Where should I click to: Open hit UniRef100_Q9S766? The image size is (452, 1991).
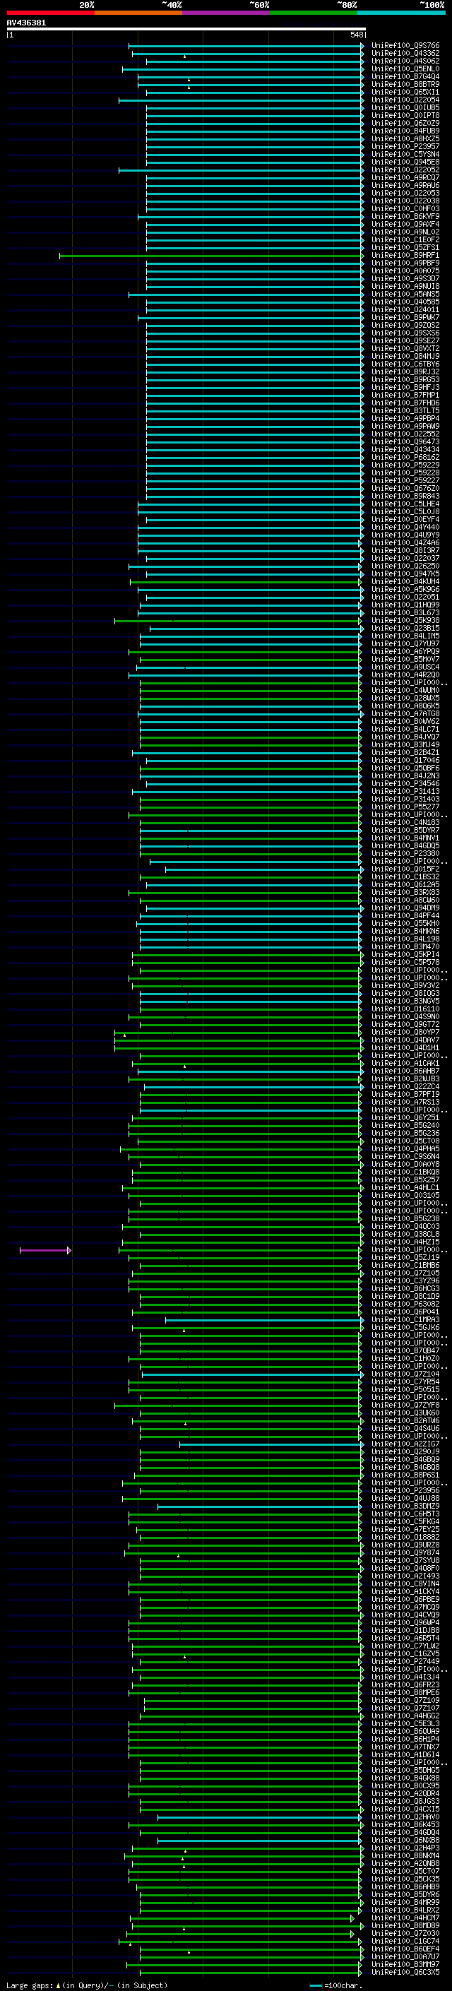coord(405,46)
